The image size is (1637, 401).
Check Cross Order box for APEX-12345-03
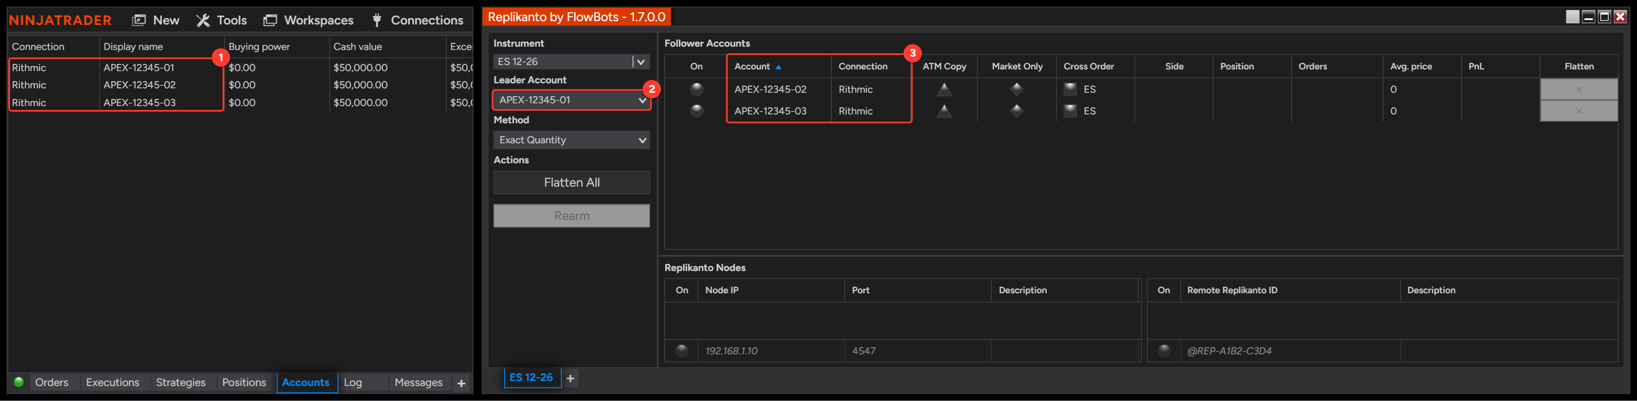coord(1070,111)
